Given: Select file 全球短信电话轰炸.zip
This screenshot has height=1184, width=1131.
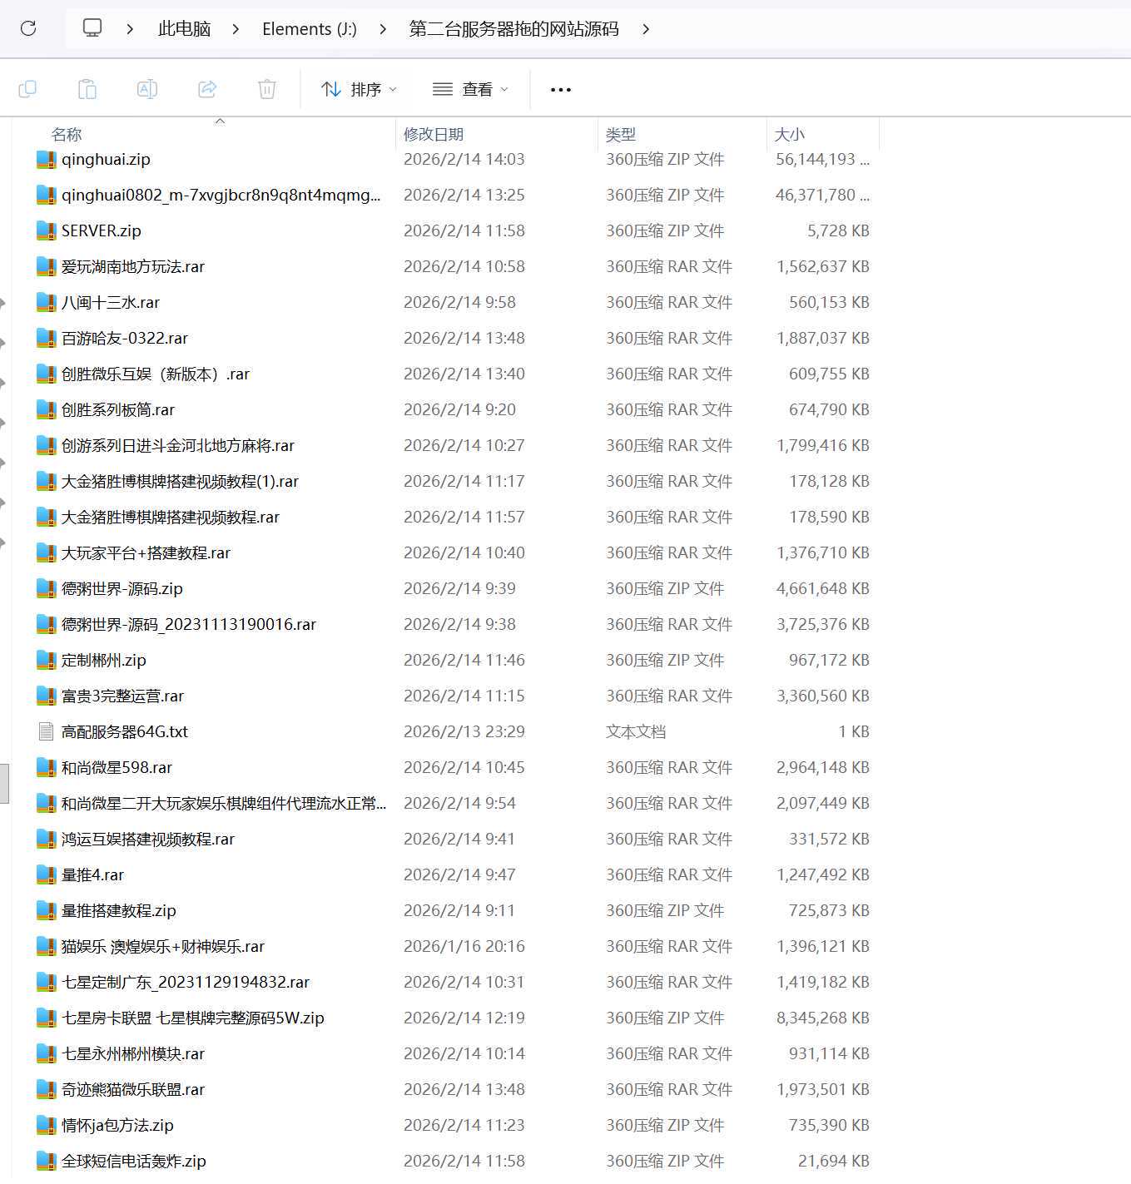Looking at the screenshot, I should tap(134, 1162).
